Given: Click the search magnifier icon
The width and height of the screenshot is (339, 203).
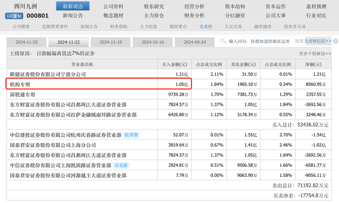Looking at the screenshot, I should tap(223, 41).
